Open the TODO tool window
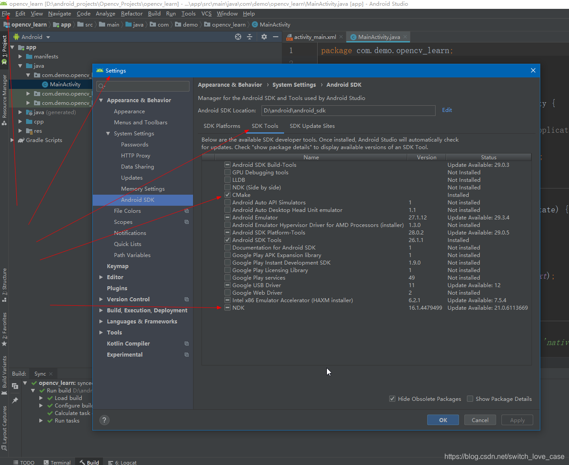The width and height of the screenshot is (569, 465). [x=23, y=462]
